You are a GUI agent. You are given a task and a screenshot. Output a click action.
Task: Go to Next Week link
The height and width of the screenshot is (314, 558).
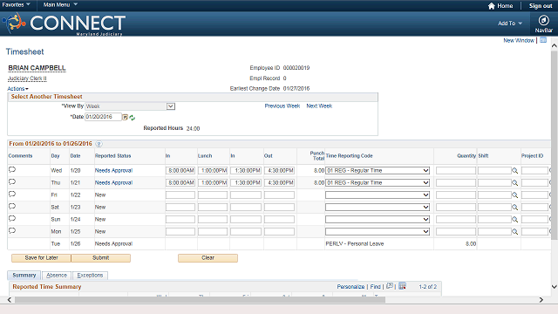319,106
